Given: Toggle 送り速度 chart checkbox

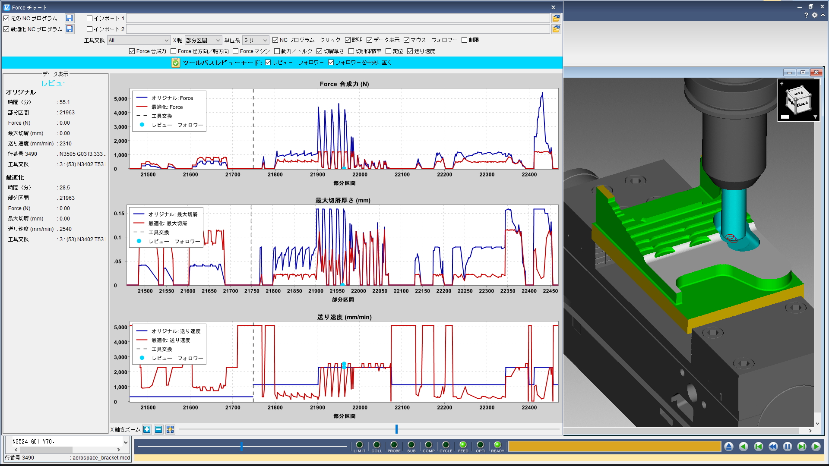Looking at the screenshot, I should point(410,51).
